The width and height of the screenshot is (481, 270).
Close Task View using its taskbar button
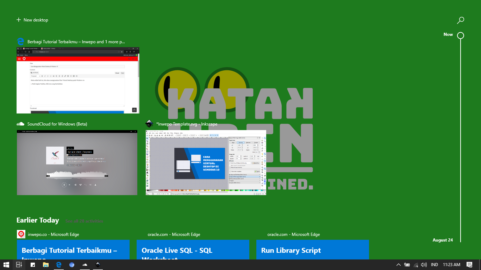(x=19, y=265)
